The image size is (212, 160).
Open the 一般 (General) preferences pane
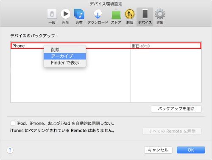tap(52, 17)
